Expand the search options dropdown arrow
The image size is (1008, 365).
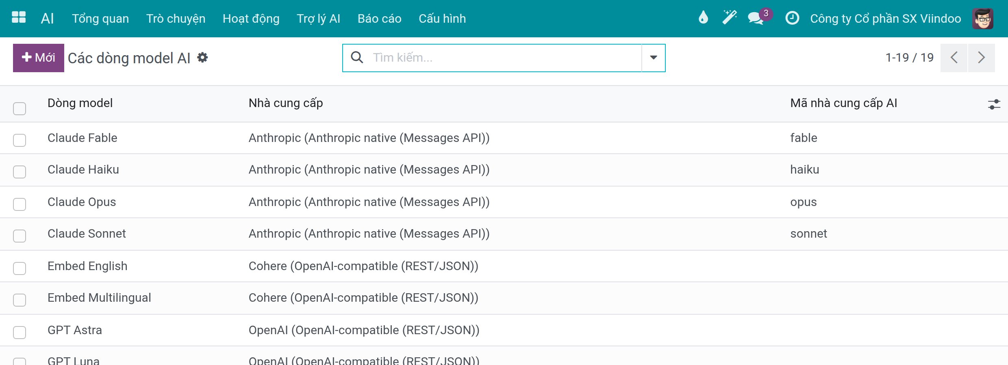[x=653, y=58]
